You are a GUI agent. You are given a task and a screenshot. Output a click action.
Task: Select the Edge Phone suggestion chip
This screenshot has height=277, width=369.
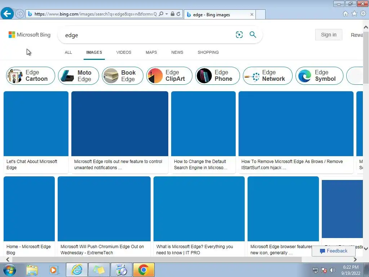pyautogui.click(x=217, y=76)
